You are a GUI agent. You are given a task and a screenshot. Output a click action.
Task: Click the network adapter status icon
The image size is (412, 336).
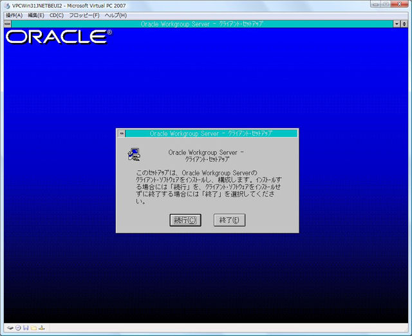[x=42, y=328]
